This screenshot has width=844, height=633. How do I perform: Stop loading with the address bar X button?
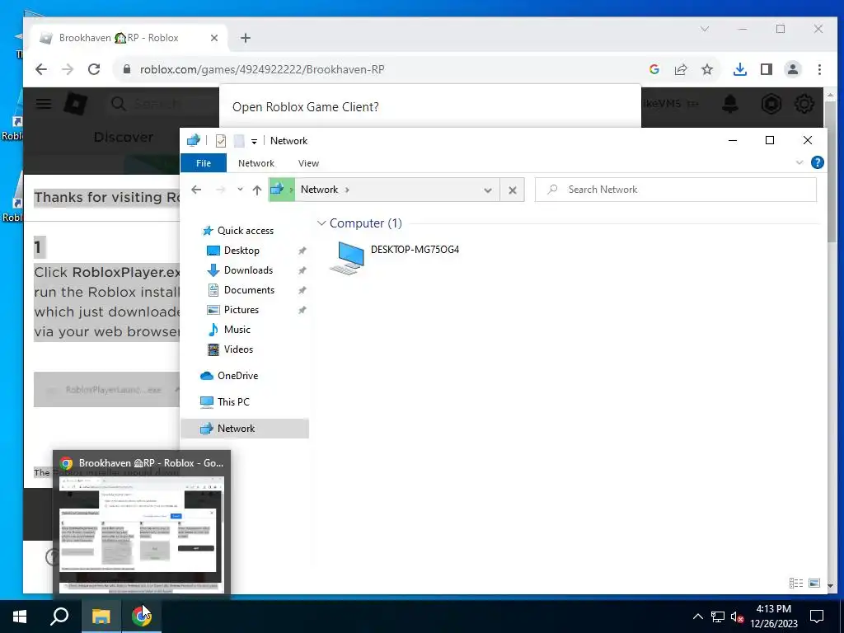click(513, 190)
